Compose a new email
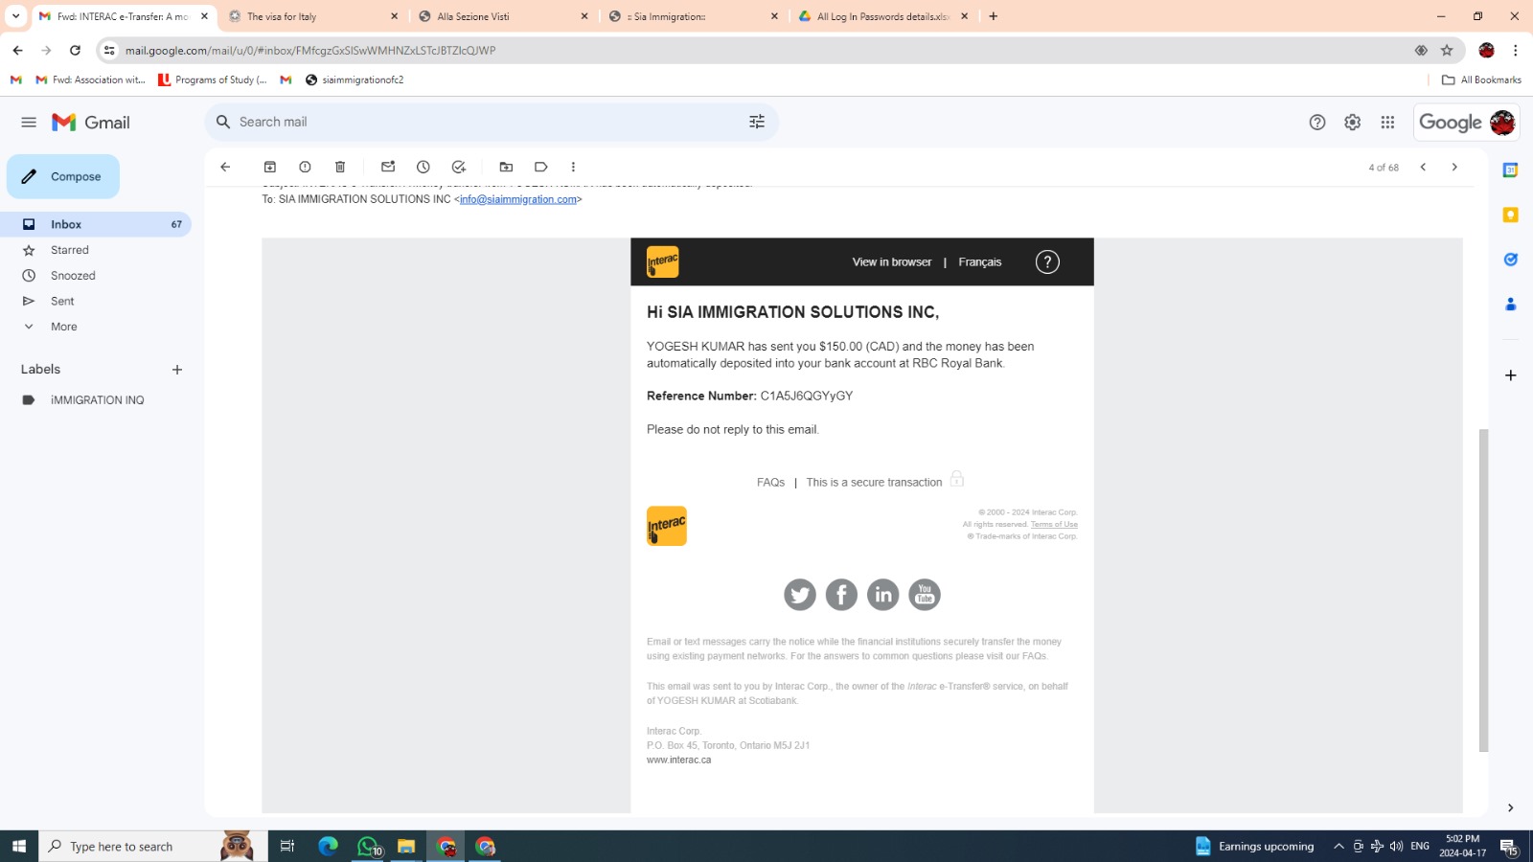This screenshot has width=1533, height=862. tap(63, 176)
